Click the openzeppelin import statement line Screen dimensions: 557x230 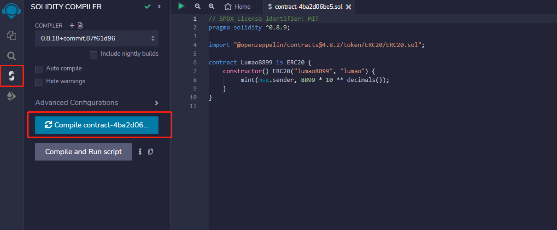pos(317,45)
